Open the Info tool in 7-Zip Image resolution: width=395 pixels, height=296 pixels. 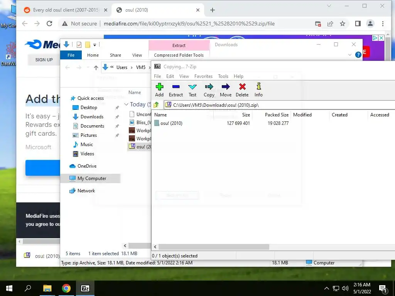258,90
